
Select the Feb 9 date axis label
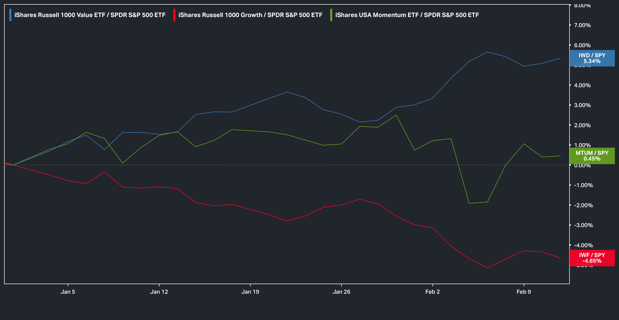[524, 292]
